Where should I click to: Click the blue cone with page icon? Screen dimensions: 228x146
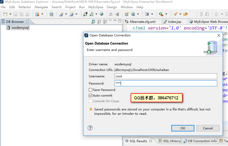(72, 14)
